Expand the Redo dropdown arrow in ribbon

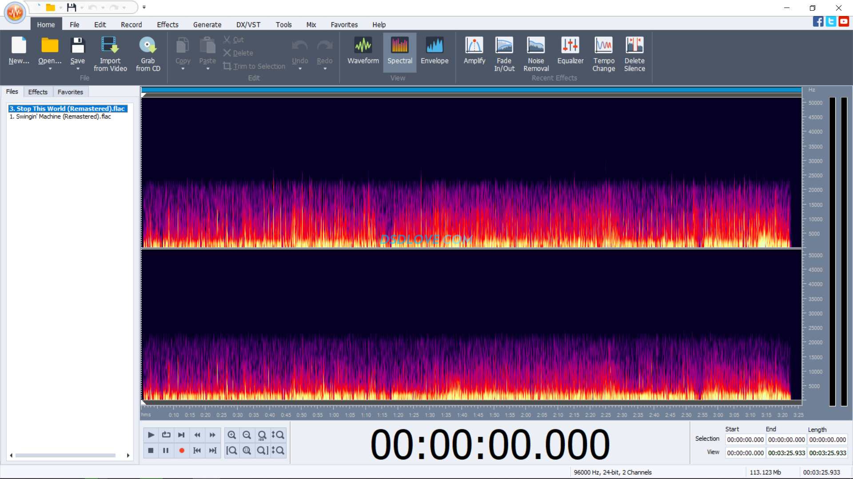pos(325,69)
